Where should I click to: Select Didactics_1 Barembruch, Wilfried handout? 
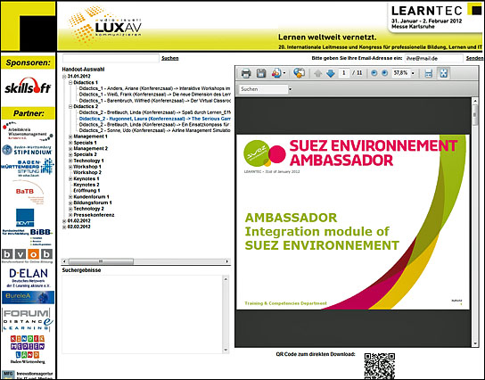pyautogui.click(x=154, y=101)
